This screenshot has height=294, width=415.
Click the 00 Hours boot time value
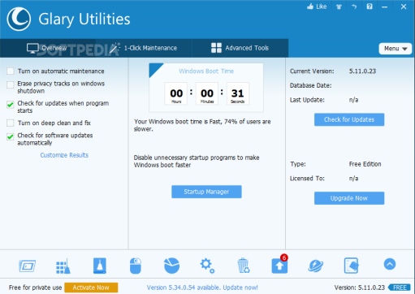pos(176,93)
